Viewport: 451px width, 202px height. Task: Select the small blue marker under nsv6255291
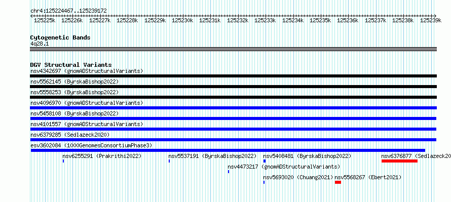pyautogui.click(x=63, y=161)
